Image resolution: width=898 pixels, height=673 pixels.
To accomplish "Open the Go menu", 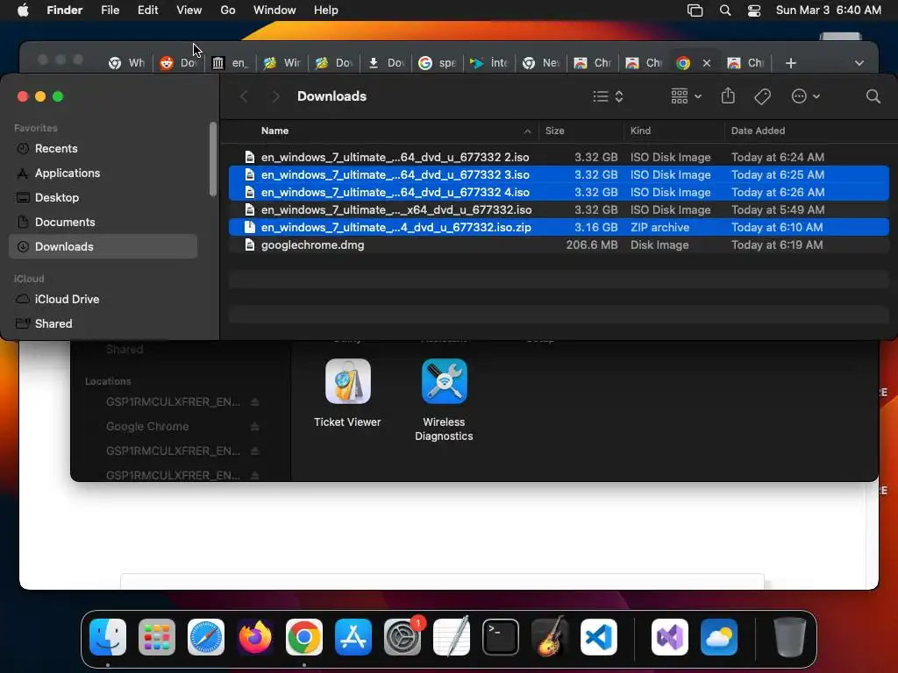I will (228, 11).
